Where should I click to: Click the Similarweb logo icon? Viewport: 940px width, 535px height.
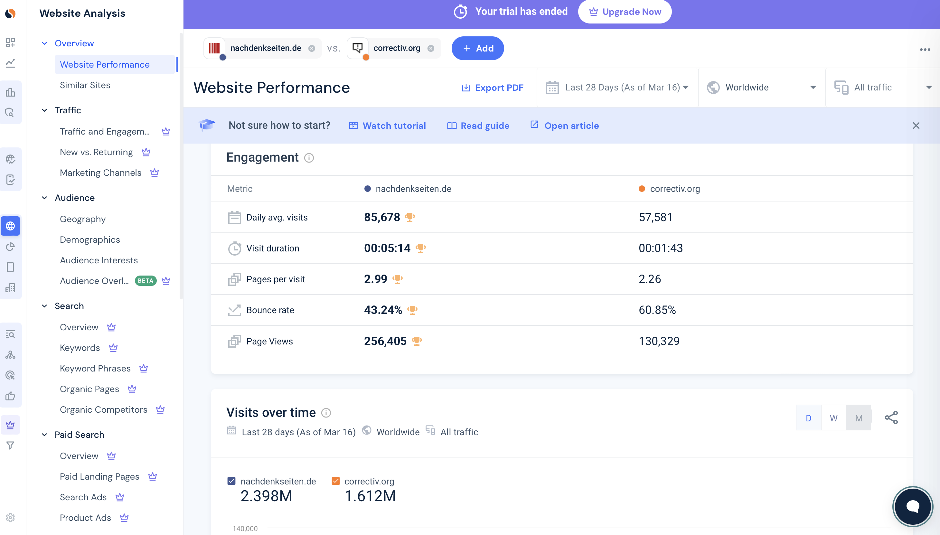pyautogui.click(x=10, y=14)
